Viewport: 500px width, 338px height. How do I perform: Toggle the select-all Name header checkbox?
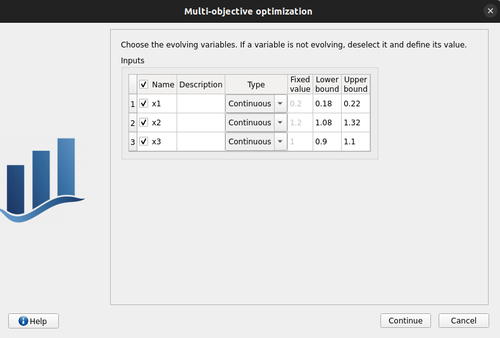pos(144,84)
